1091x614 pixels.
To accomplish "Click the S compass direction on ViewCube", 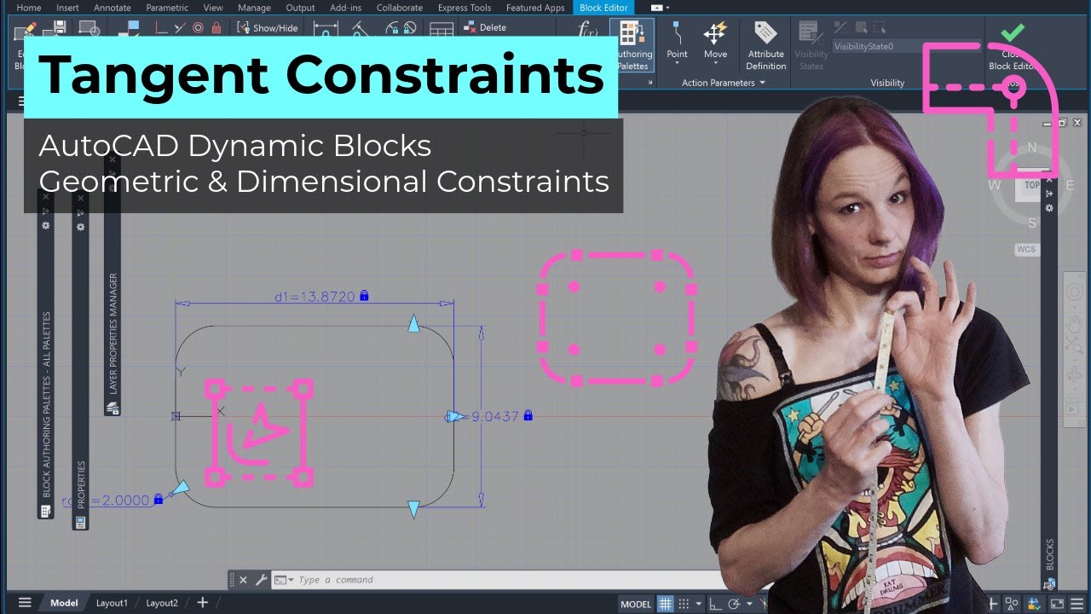I will point(1032,223).
